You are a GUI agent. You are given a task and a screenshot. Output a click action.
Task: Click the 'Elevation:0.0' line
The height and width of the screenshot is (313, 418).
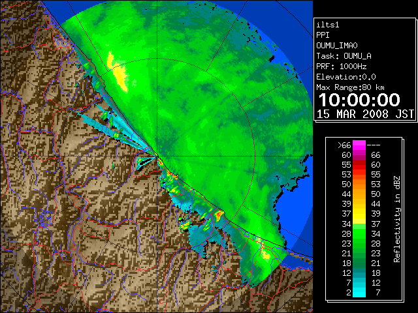[x=346, y=77]
